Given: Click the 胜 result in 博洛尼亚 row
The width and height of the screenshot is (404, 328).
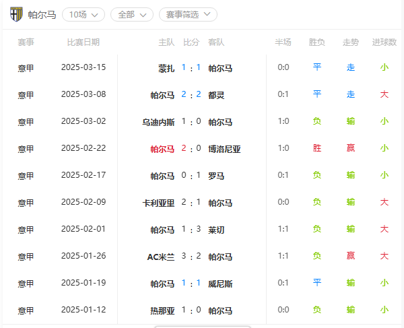Looking at the screenshot, I should 317,148.
